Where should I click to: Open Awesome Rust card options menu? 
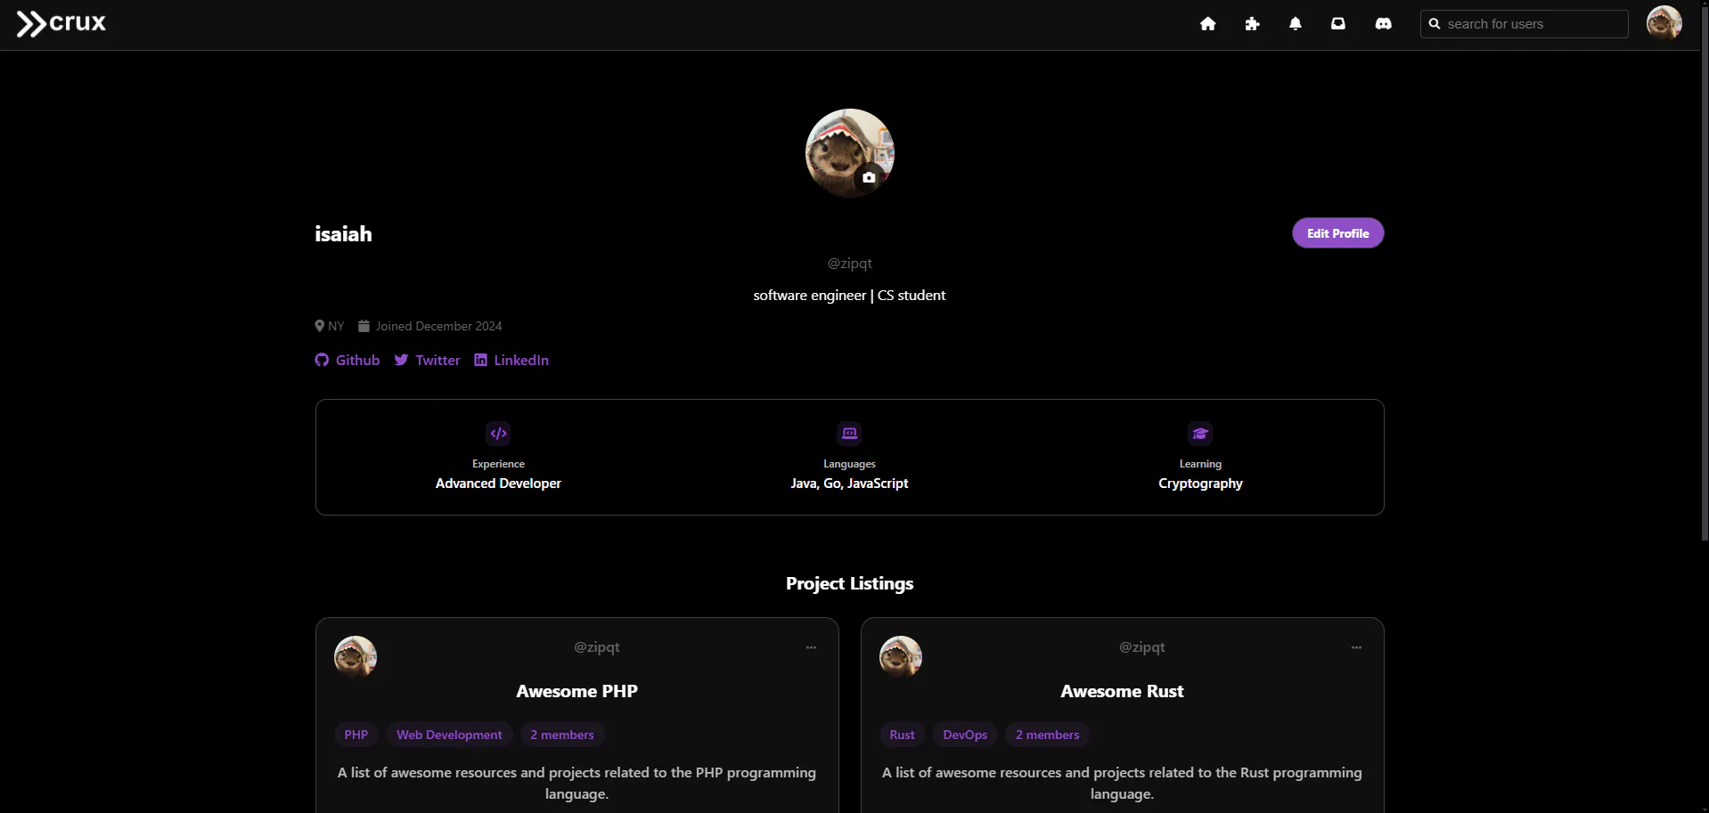(x=1356, y=647)
